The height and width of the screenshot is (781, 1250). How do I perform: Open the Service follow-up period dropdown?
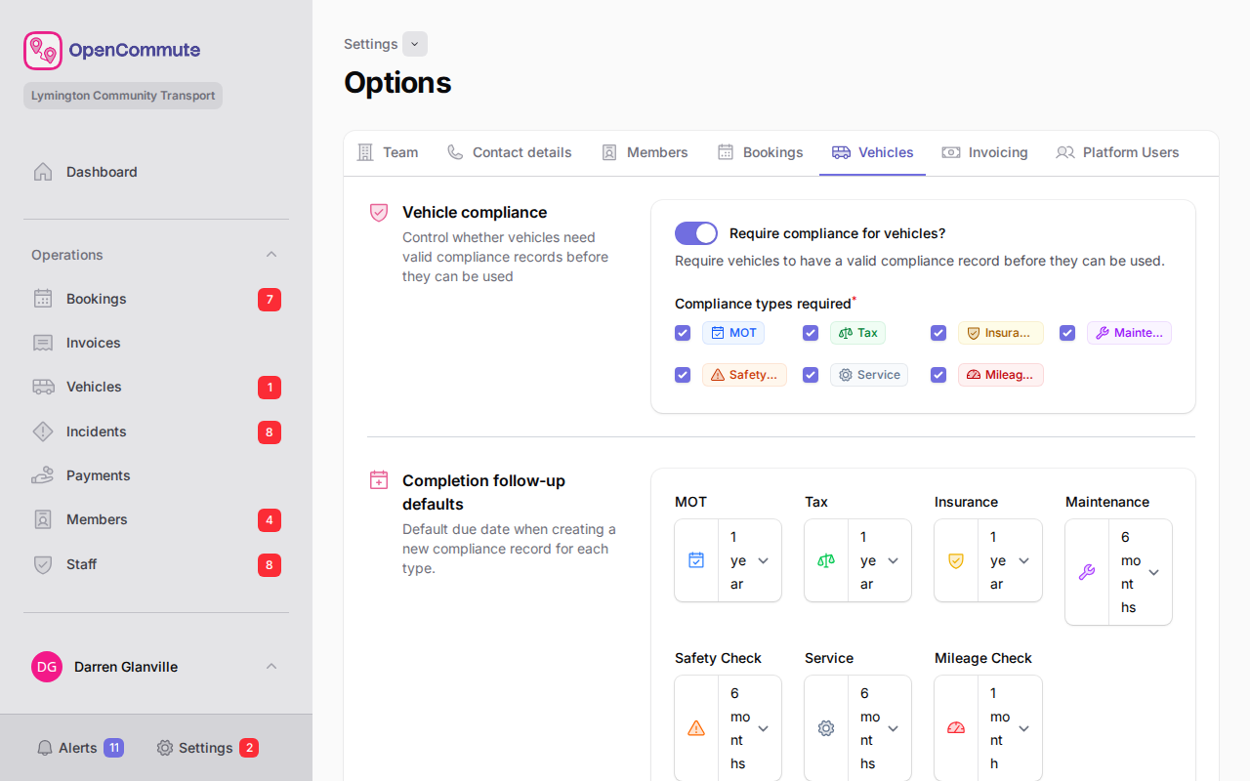(880, 728)
